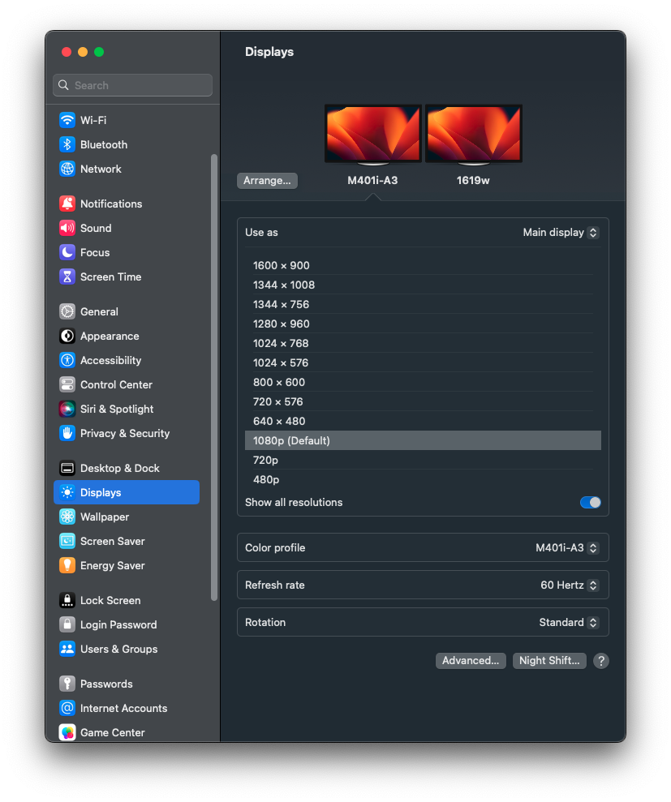The height and width of the screenshot is (802, 671).
Task: Select the Wallpaper icon in sidebar
Action: 67,517
